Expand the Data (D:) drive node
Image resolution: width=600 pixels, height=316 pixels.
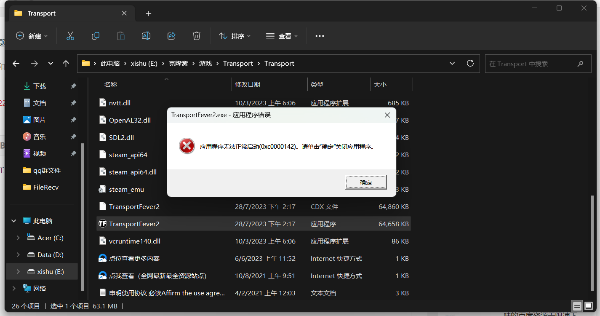18,254
